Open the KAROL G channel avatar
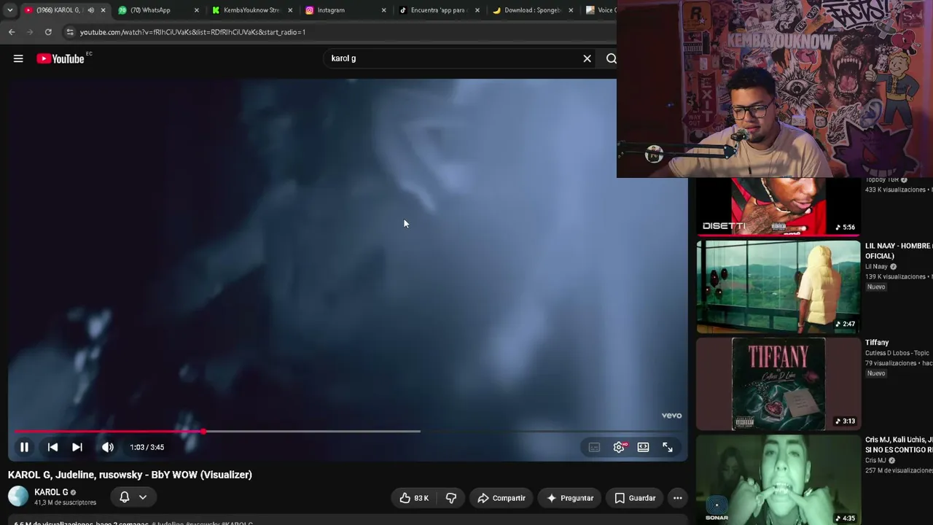Image resolution: width=933 pixels, height=525 pixels. tap(18, 497)
